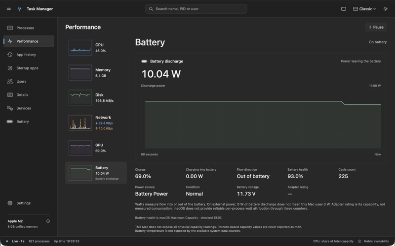Click the Settings gear icon
This screenshot has height=246, width=395.
click(x=10, y=203)
